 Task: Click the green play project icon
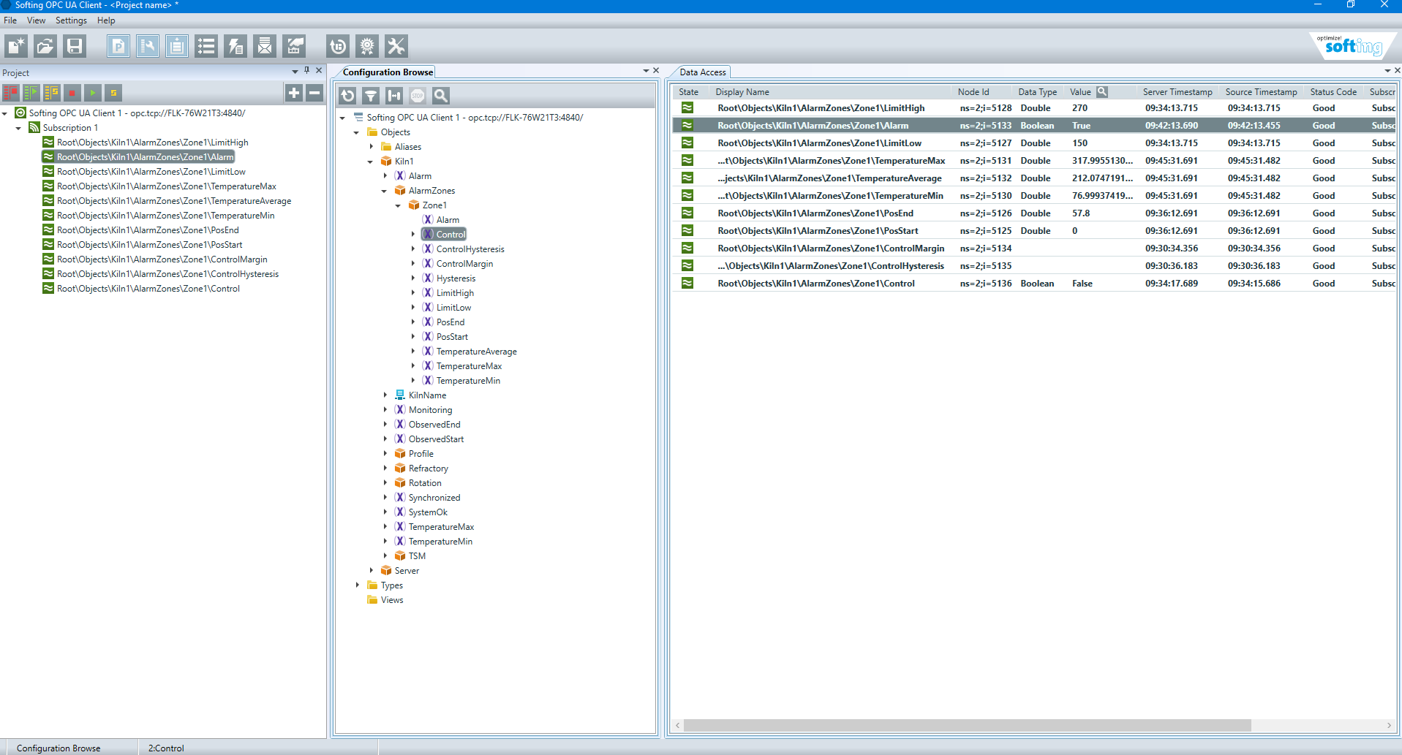(x=92, y=93)
